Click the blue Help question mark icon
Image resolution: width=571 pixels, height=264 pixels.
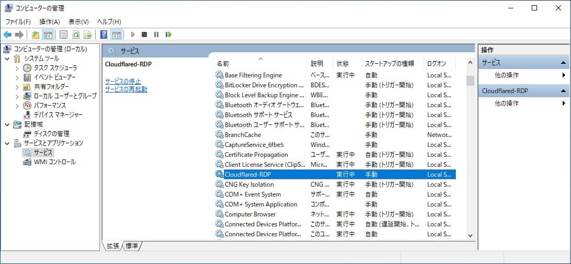pyautogui.click(x=104, y=35)
